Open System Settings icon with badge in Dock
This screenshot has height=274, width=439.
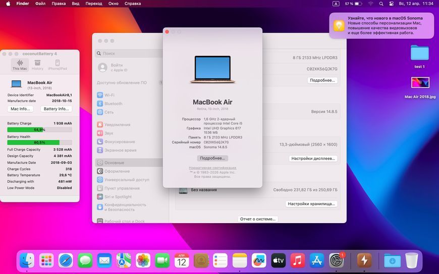point(336,260)
